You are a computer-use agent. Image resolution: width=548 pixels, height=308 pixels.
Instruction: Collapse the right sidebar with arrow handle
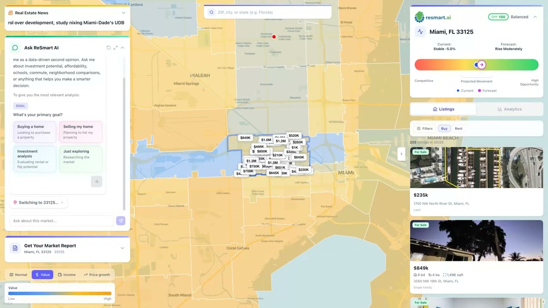click(x=401, y=154)
